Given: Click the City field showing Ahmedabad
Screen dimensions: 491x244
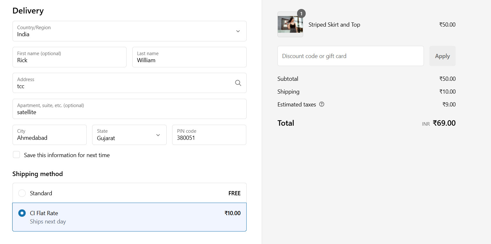Looking at the screenshot, I should pos(49,135).
